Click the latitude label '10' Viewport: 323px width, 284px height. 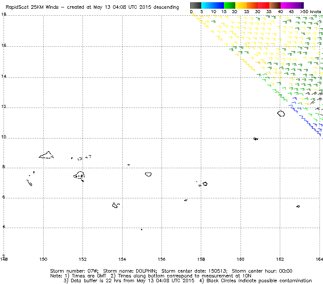tap(3, 137)
